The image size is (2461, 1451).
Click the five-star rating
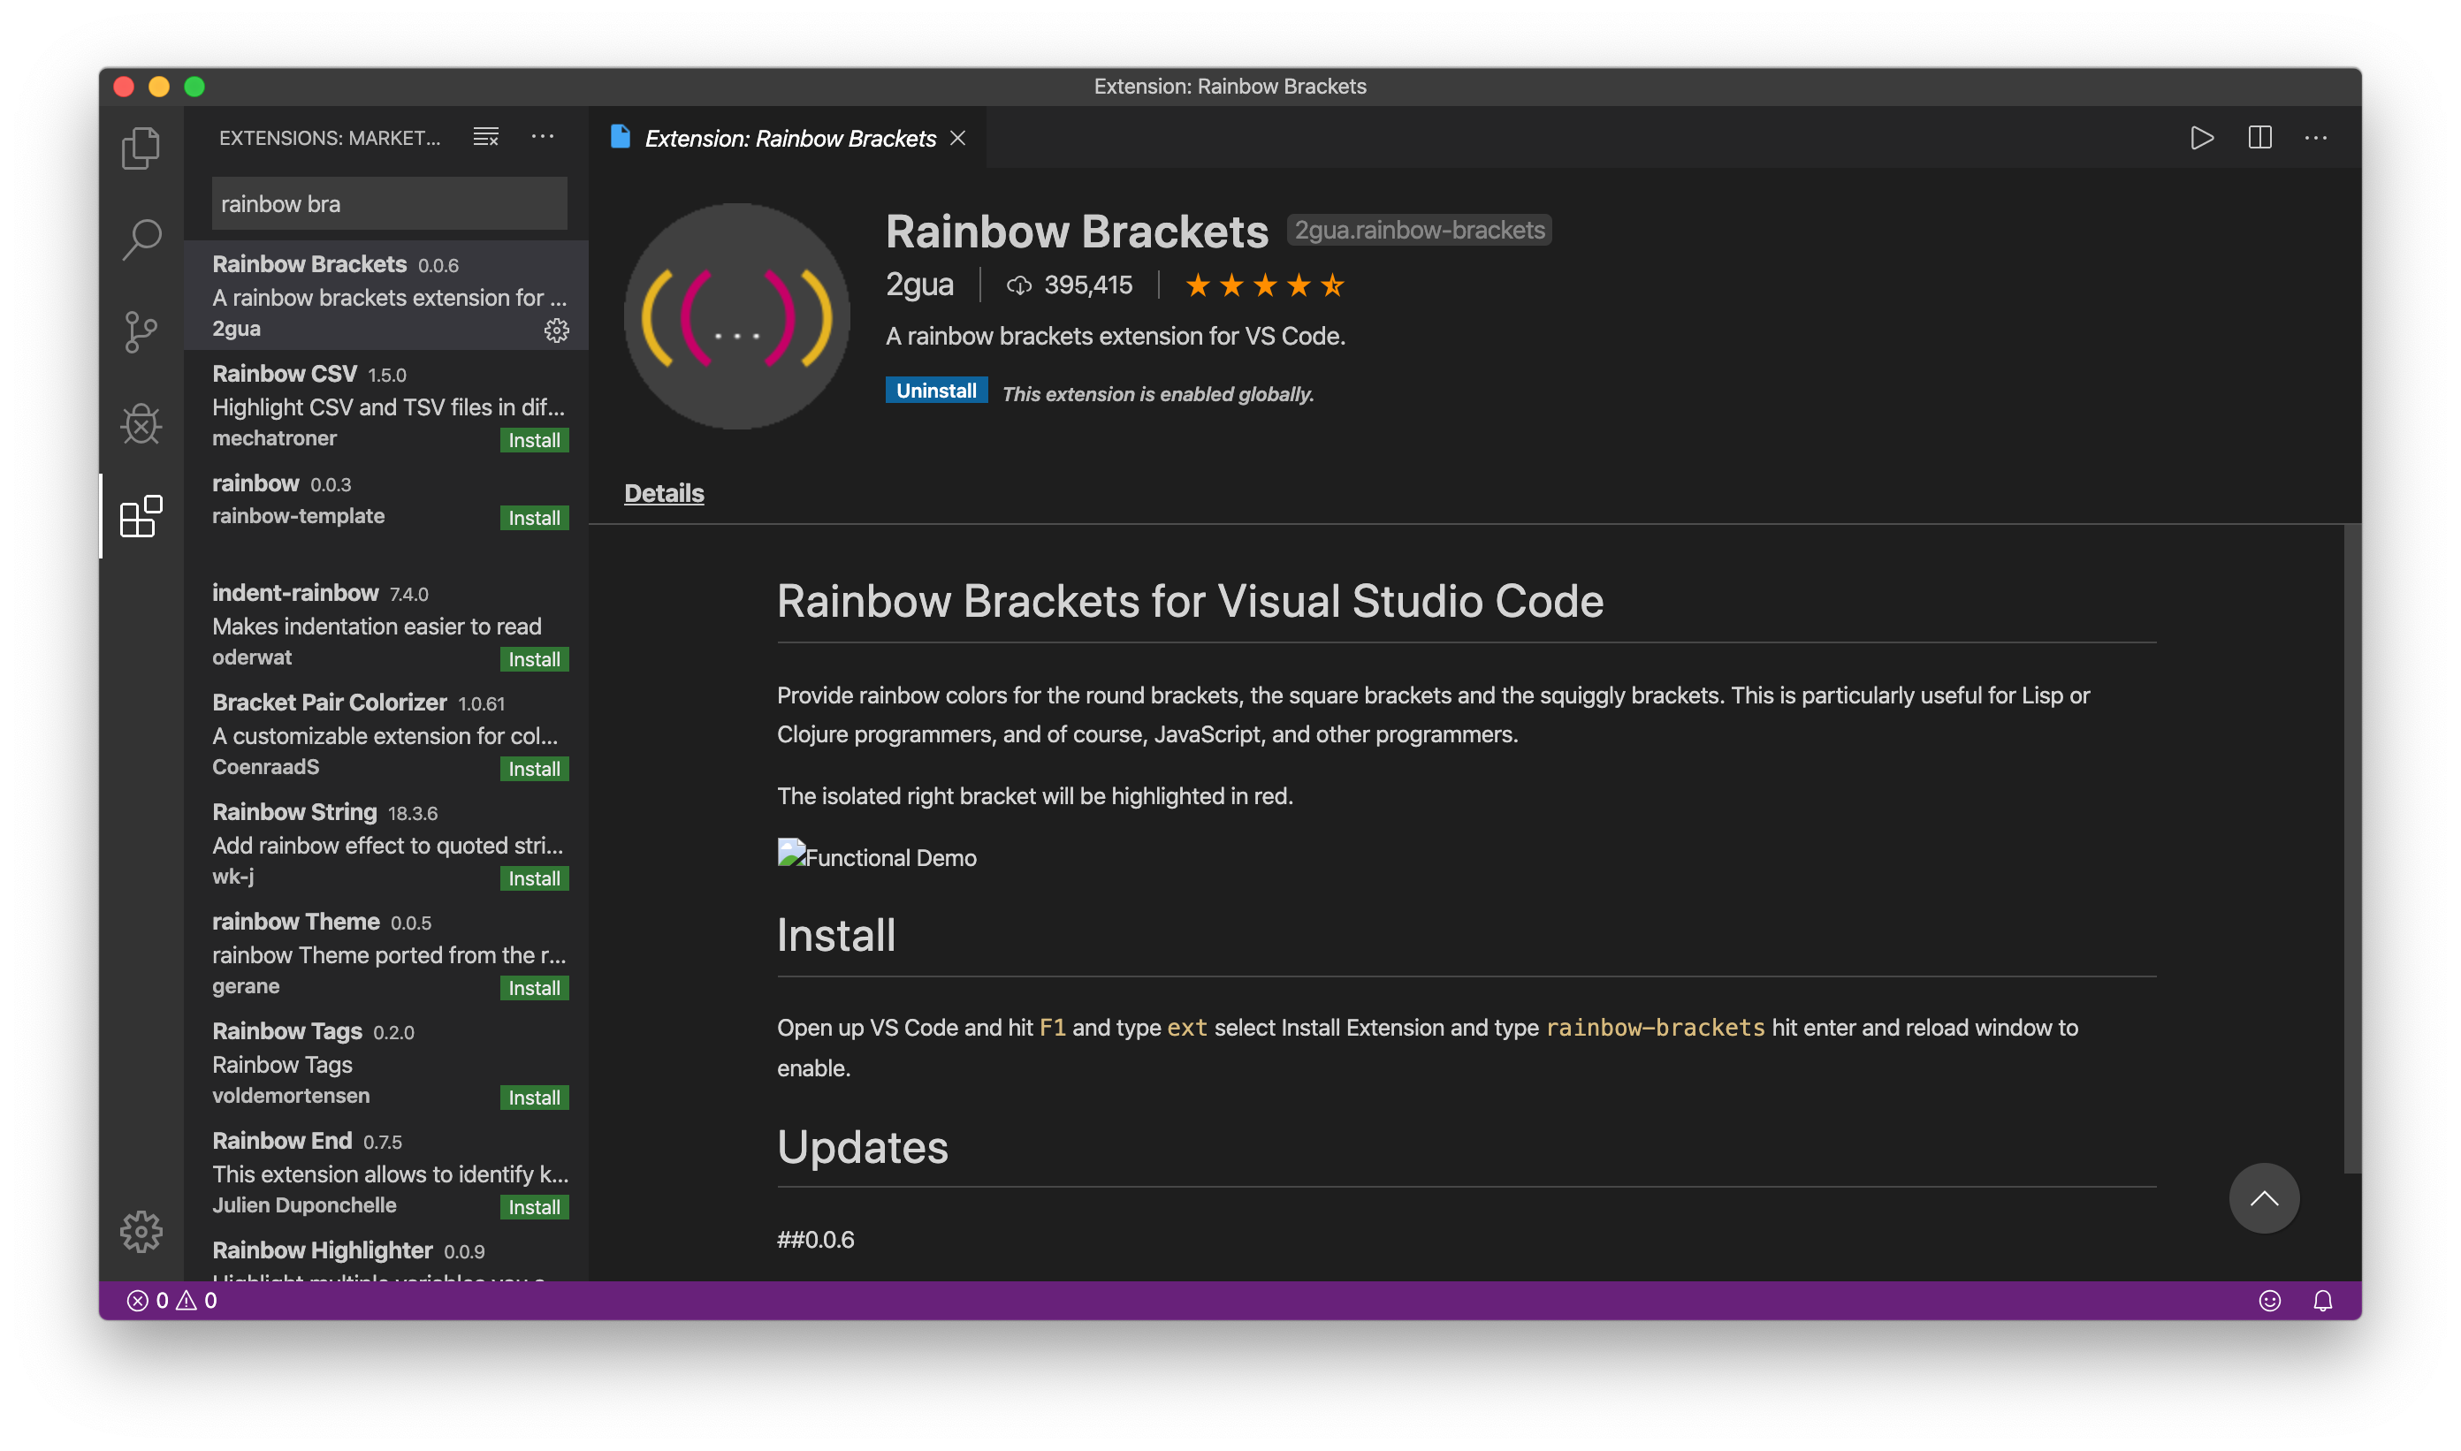point(1264,285)
